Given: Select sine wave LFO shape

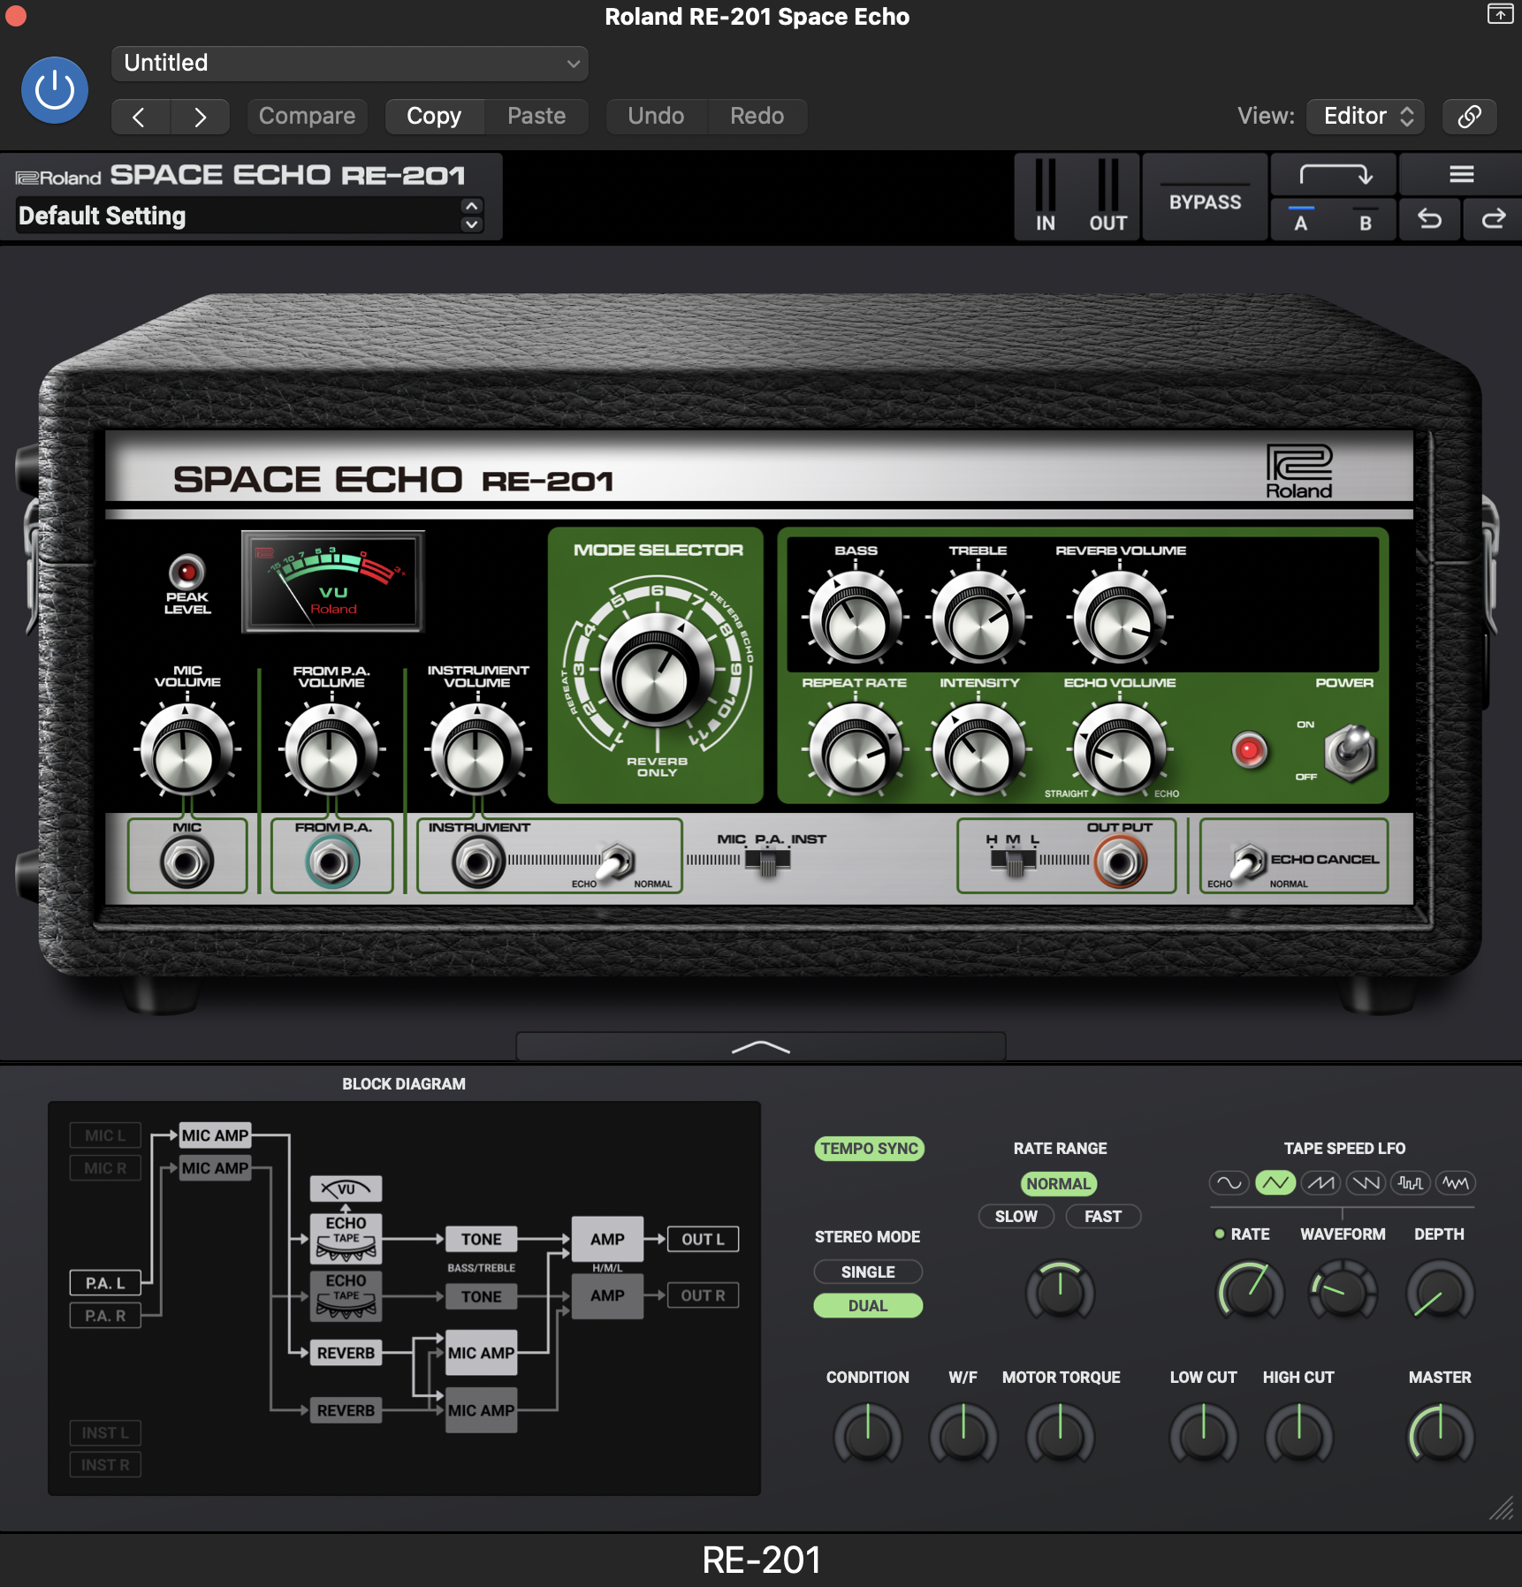Looking at the screenshot, I should click(1229, 1182).
